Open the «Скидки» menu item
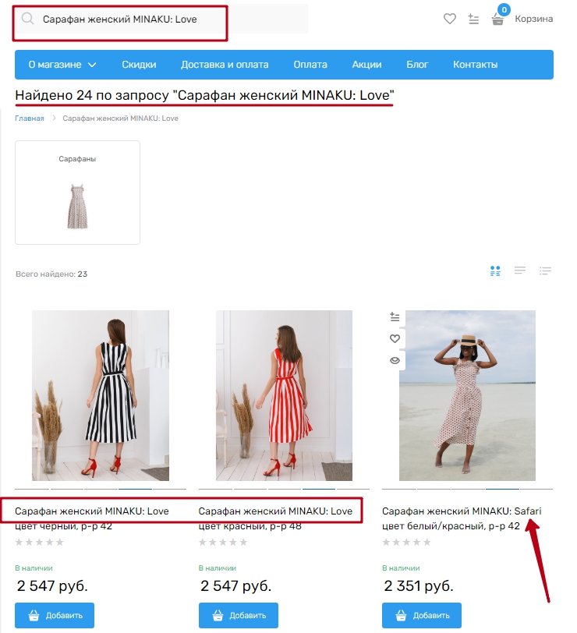The height and width of the screenshot is (633, 577). pos(139,65)
